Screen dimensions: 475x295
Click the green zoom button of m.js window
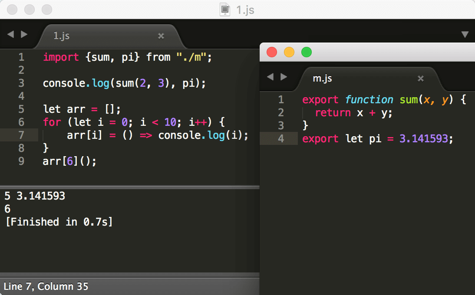[x=307, y=52]
